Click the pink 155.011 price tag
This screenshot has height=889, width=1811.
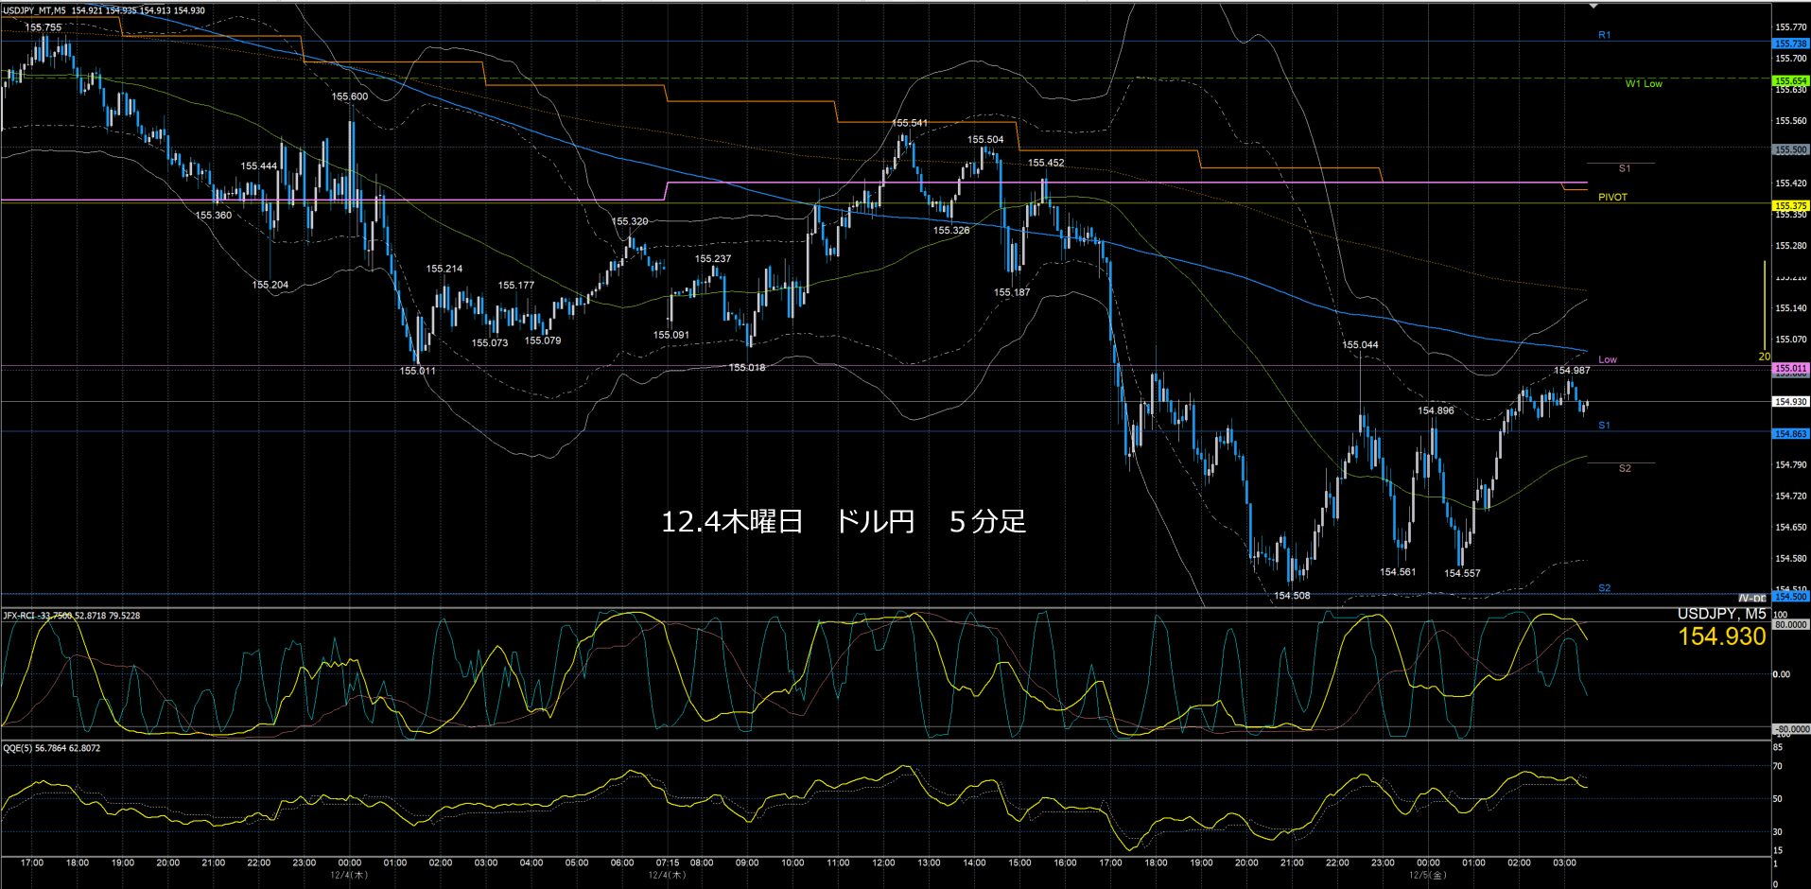coord(1790,368)
